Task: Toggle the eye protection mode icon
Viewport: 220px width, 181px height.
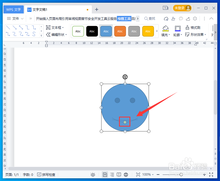Action: click(93, 175)
